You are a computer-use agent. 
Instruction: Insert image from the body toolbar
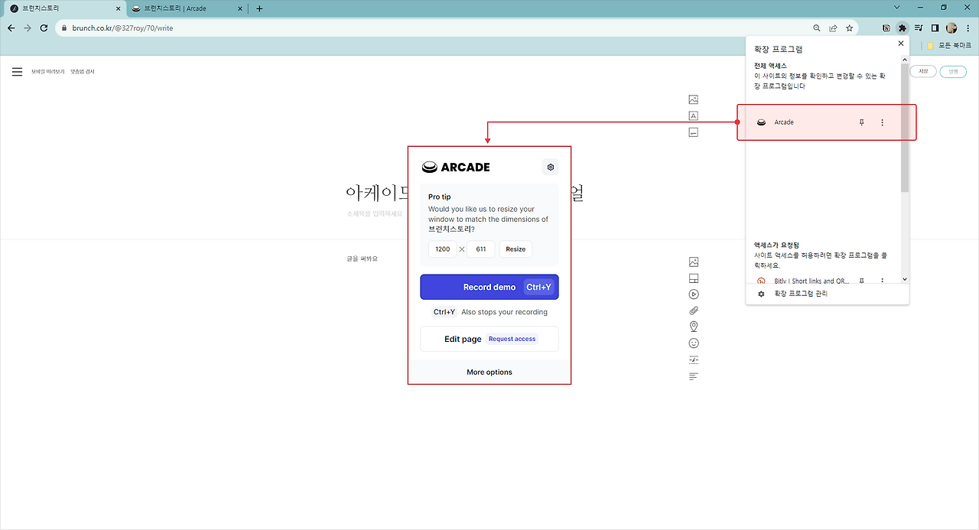click(x=694, y=262)
